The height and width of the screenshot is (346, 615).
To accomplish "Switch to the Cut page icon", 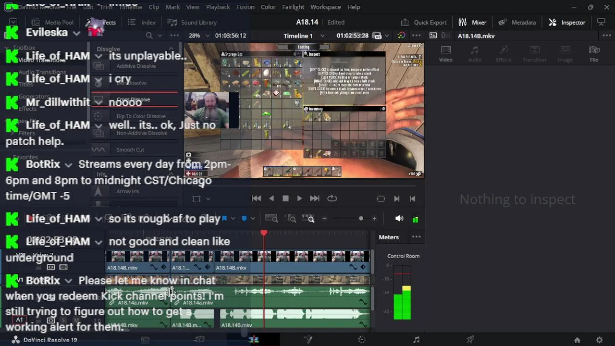I will (199, 340).
